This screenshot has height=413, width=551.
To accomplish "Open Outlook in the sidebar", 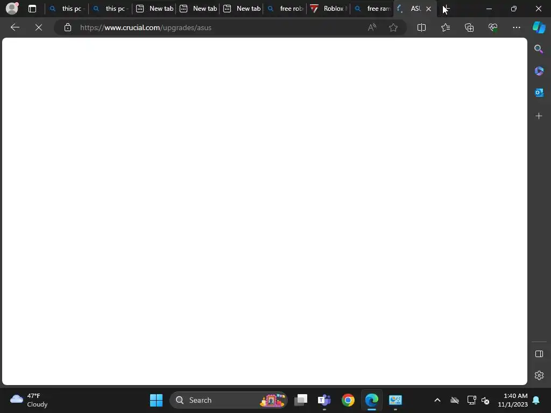I will coord(539,92).
